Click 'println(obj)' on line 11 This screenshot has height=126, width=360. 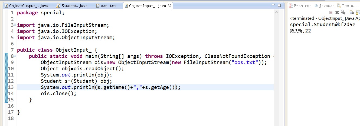tap(92, 75)
